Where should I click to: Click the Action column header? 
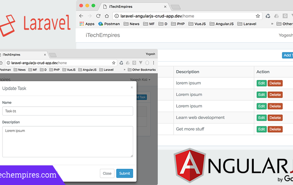(x=263, y=72)
